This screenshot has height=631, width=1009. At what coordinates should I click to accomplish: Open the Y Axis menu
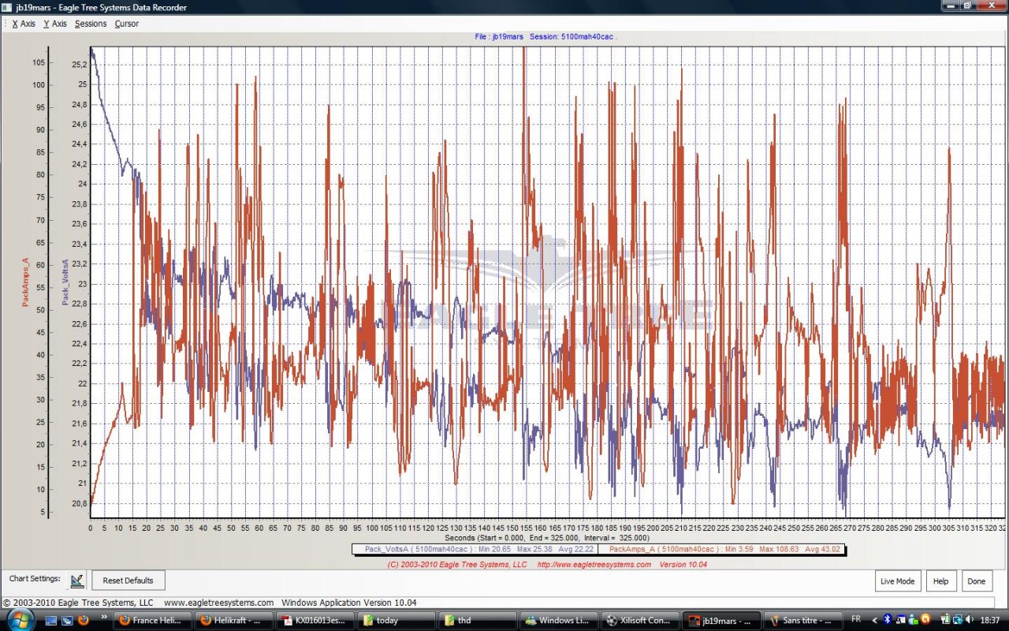(55, 24)
